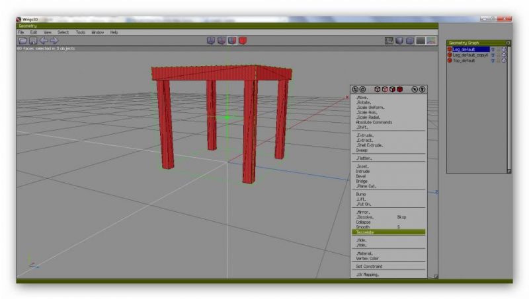Click the Open folder toolbar icon

click(x=22, y=40)
